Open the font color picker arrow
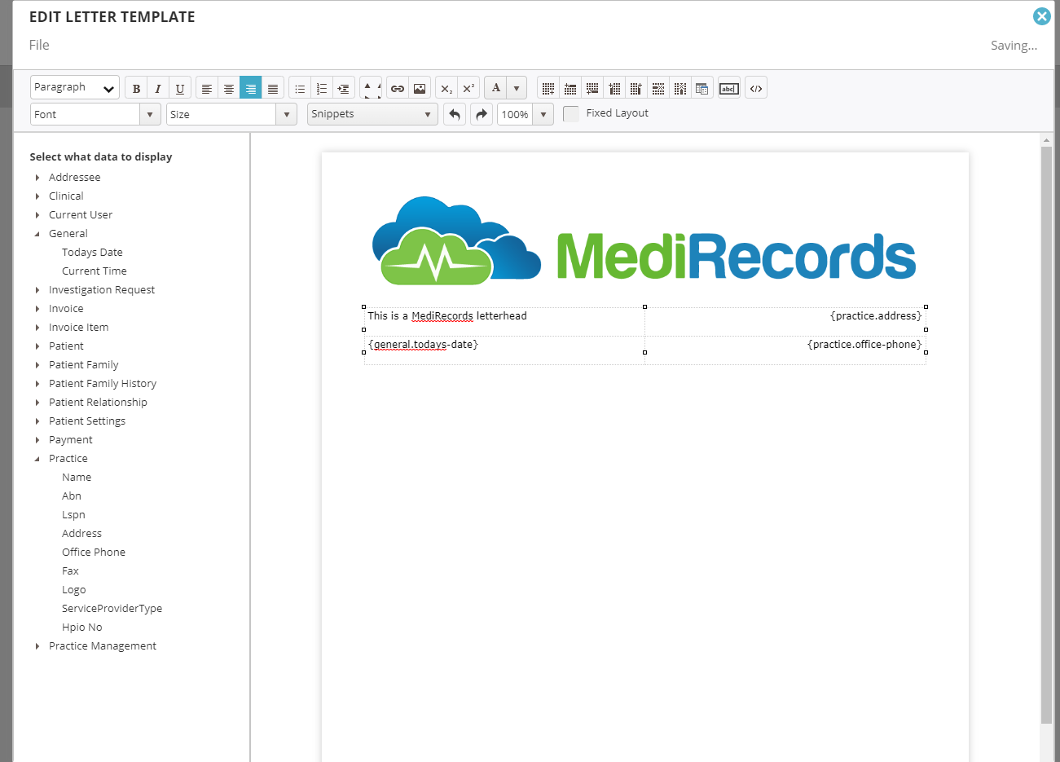Screen dimensions: 1060x762 pyautogui.click(x=517, y=88)
